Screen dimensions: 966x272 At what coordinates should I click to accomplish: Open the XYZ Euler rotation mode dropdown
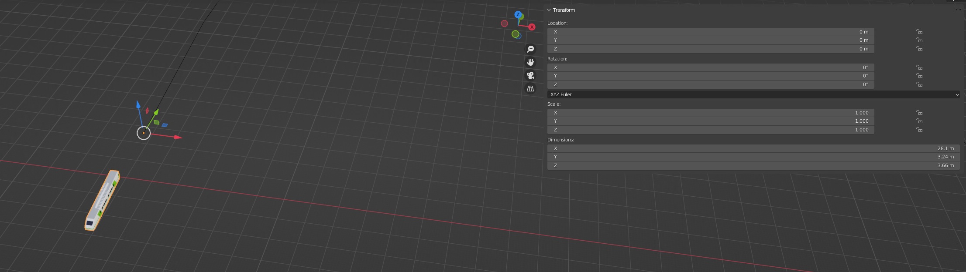tap(753, 94)
